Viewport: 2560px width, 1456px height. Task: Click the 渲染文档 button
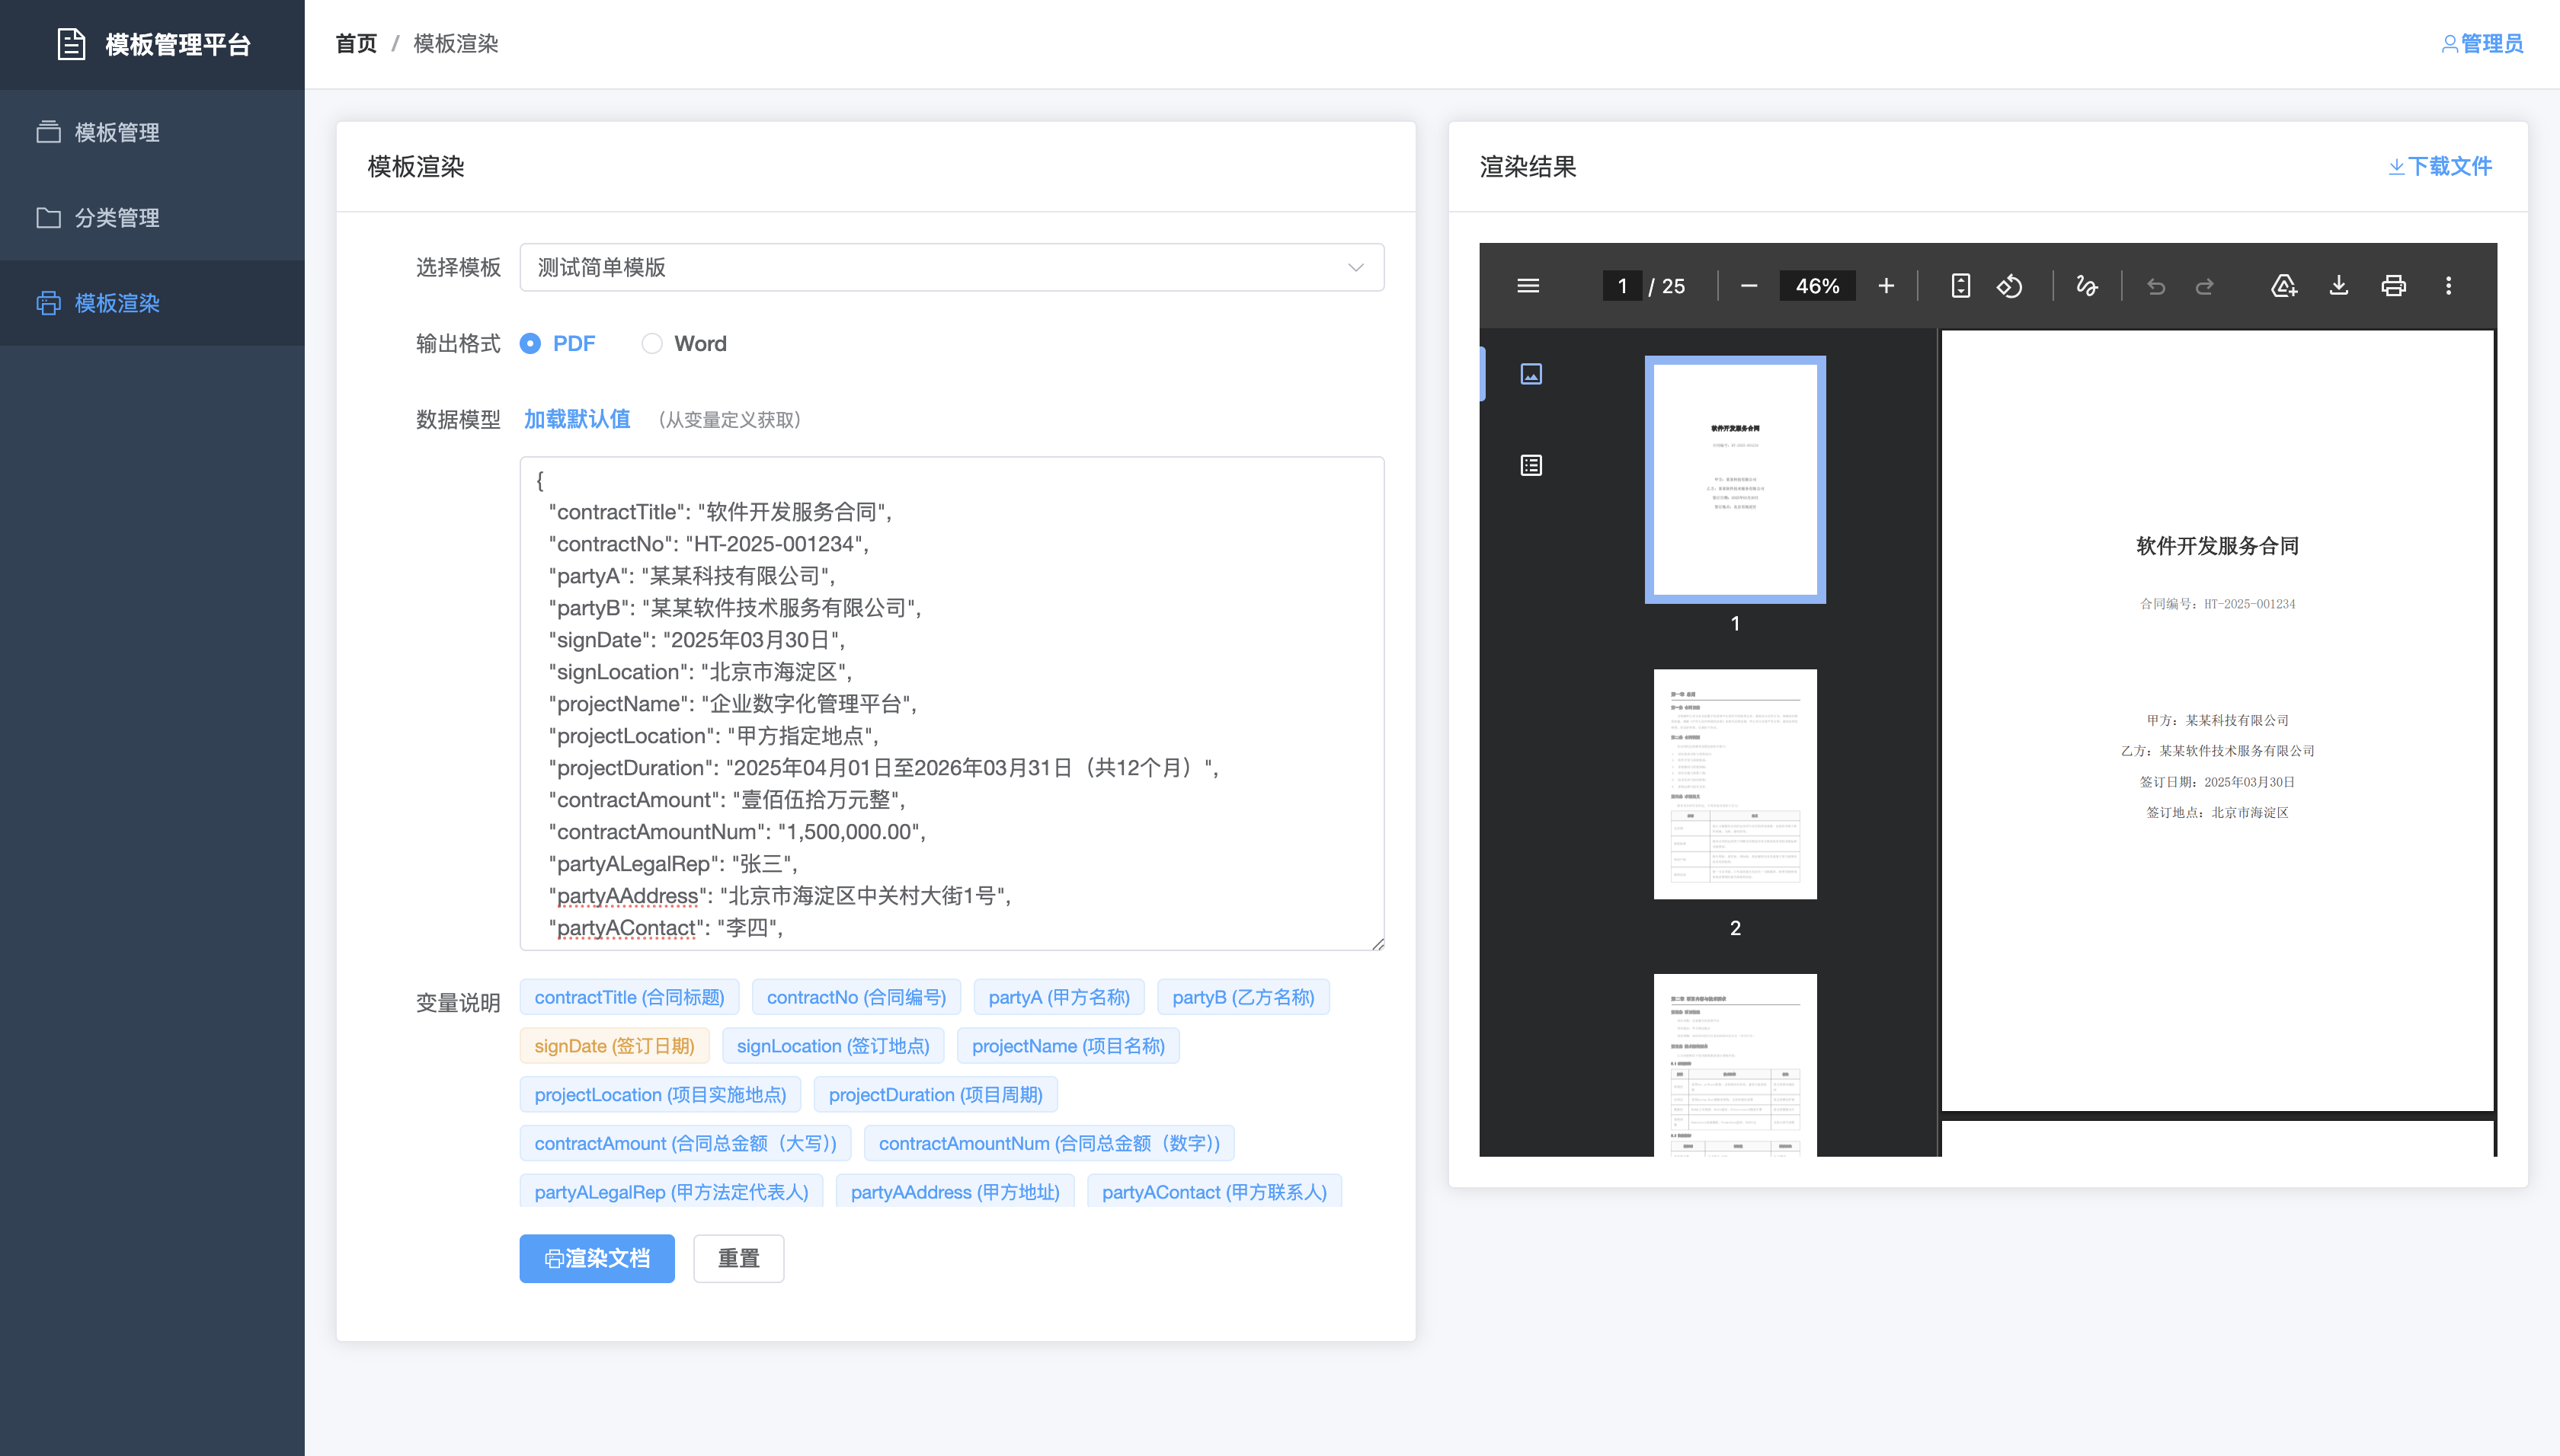[597, 1258]
